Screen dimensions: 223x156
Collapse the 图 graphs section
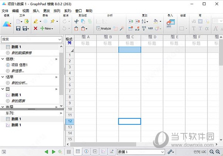pyautogui.click(x=3, y=89)
